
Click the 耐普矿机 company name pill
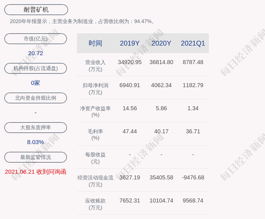pos(36,10)
